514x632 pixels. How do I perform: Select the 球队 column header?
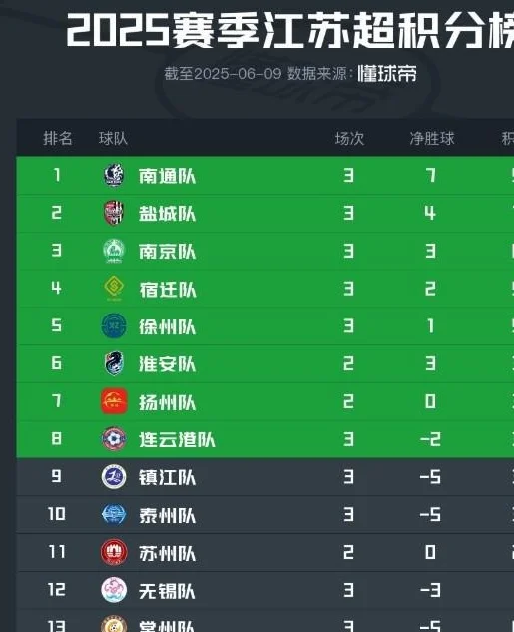[113, 138]
